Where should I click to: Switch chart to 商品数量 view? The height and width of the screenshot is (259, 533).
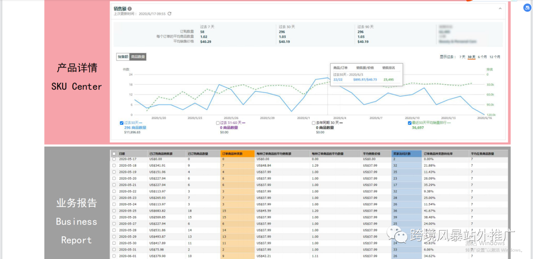pos(138,57)
